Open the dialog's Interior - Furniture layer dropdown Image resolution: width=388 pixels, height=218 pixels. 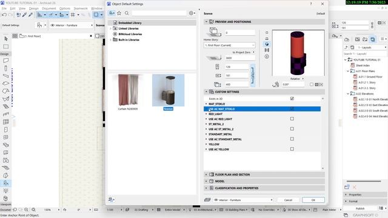click(244, 200)
